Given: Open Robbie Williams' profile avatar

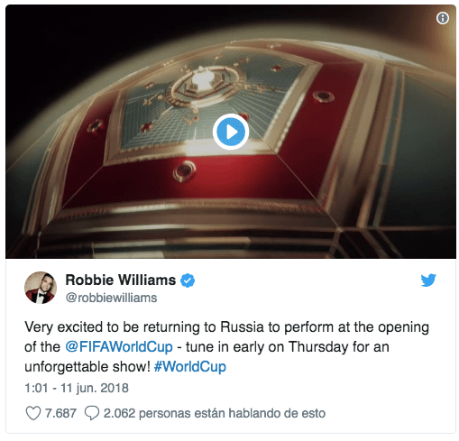Looking at the screenshot, I should pyautogui.click(x=41, y=288).
